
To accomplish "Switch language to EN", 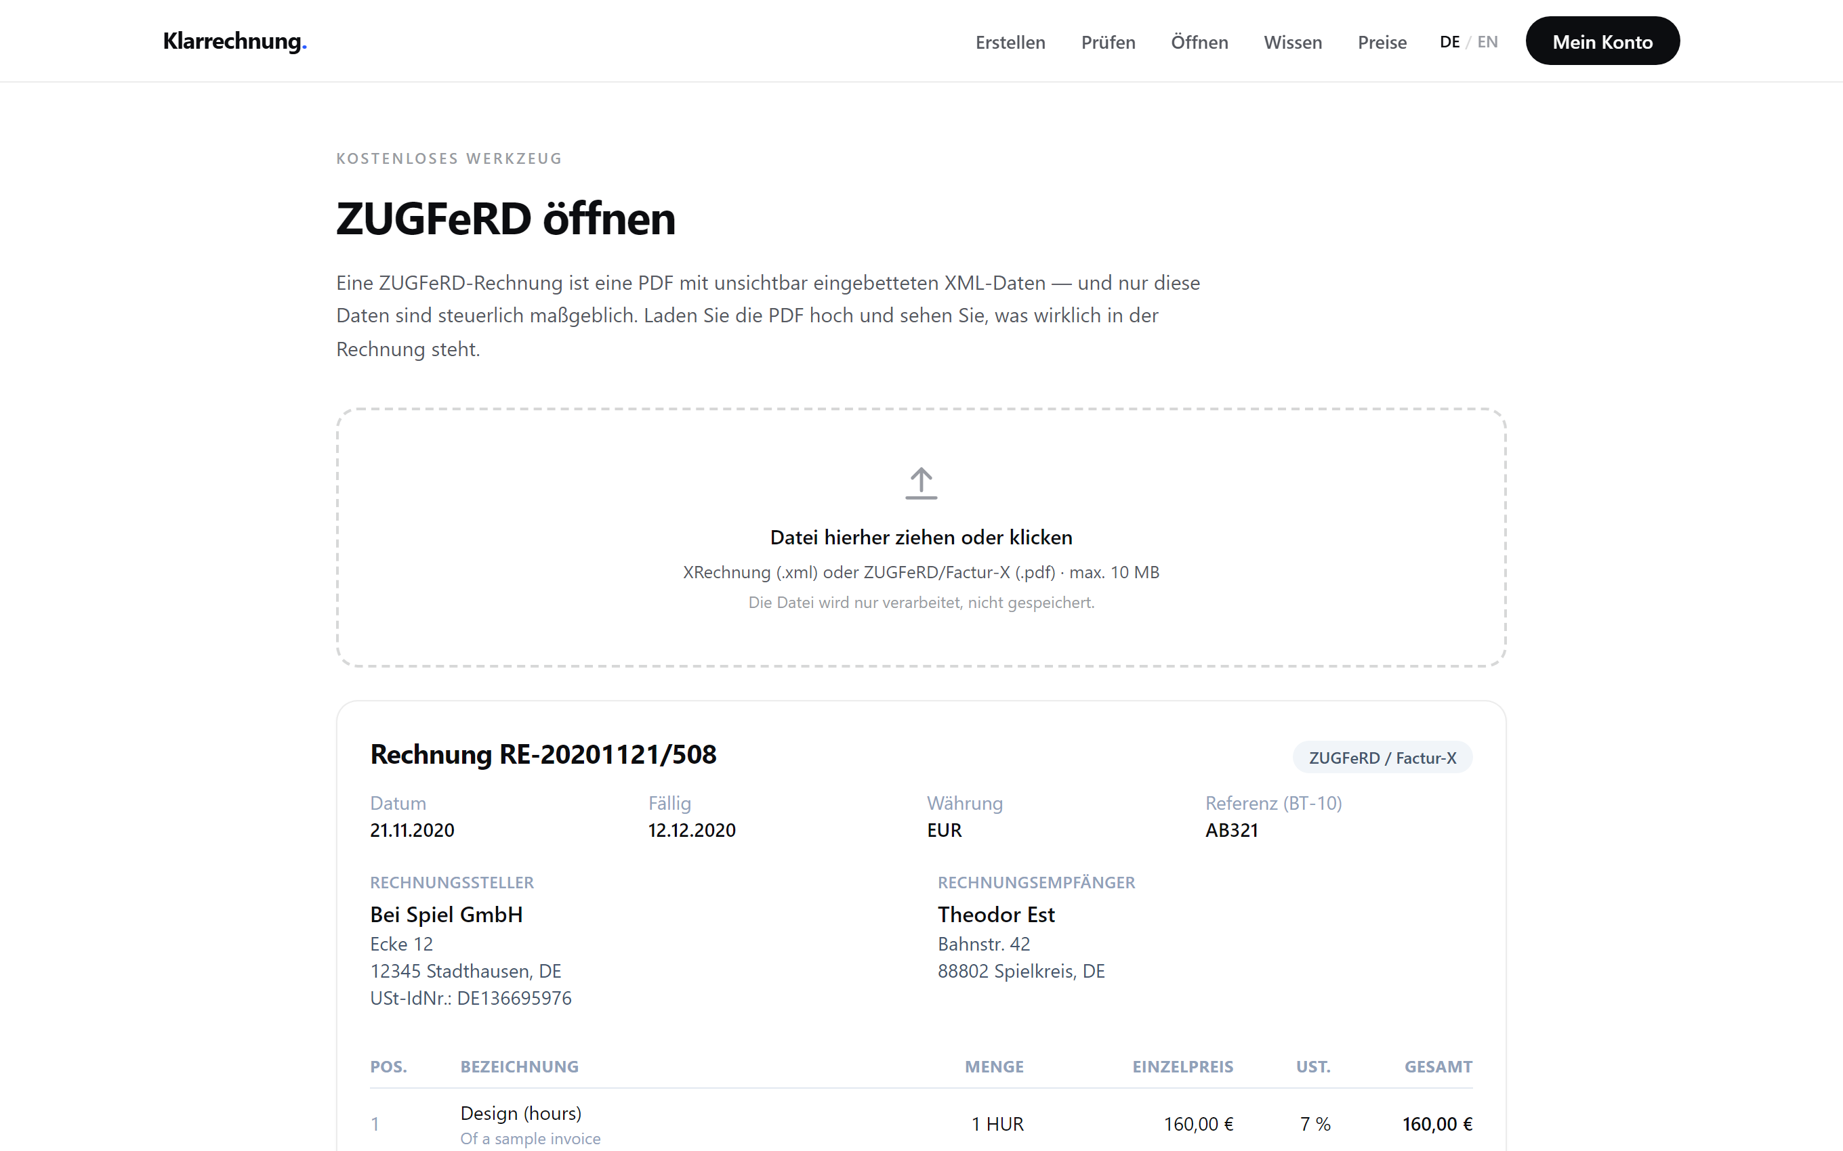I will pos(1487,42).
